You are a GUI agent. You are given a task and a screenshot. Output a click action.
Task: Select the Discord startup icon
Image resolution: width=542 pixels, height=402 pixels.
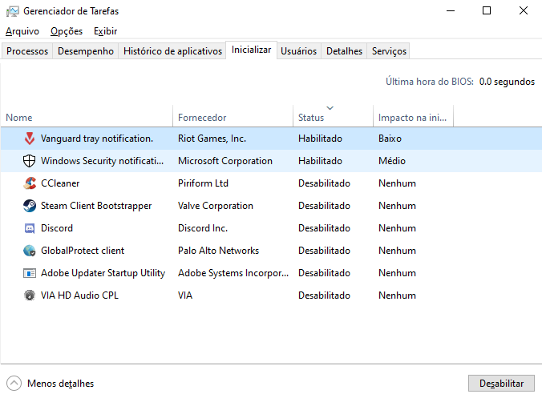coord(30,228)
